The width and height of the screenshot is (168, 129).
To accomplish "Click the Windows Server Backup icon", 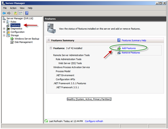I will tap(12, 39).
